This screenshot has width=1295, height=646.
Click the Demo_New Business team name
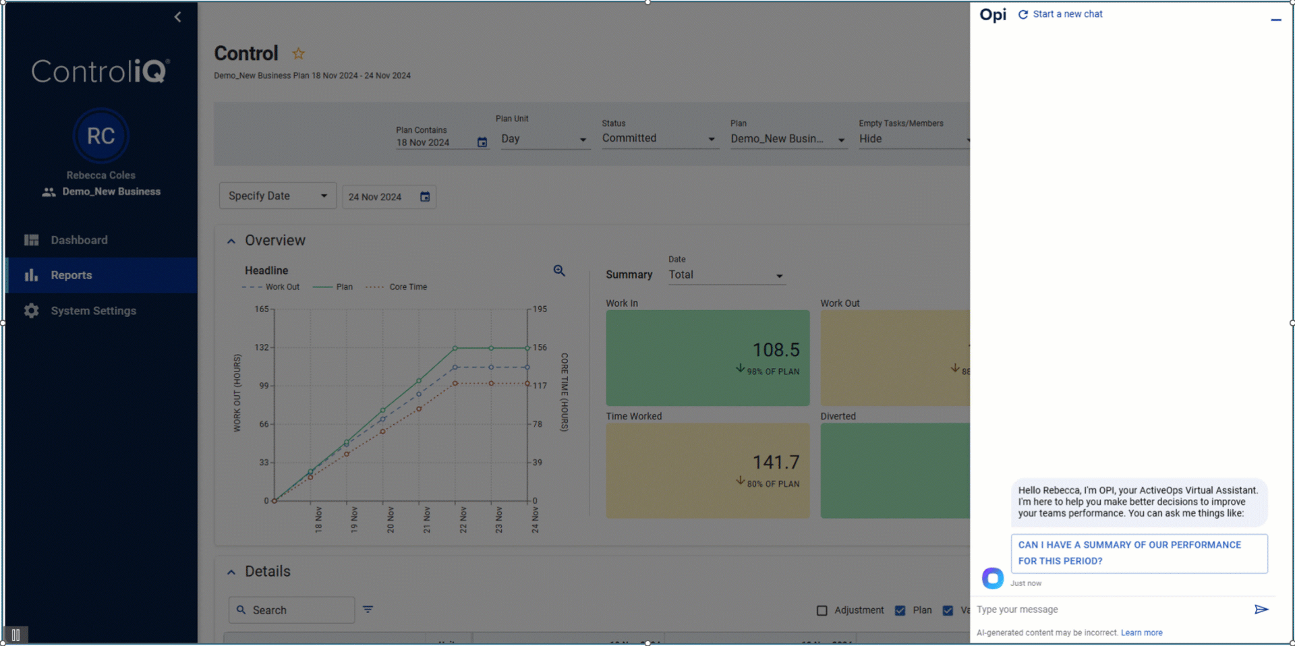(x=111, y=192)
